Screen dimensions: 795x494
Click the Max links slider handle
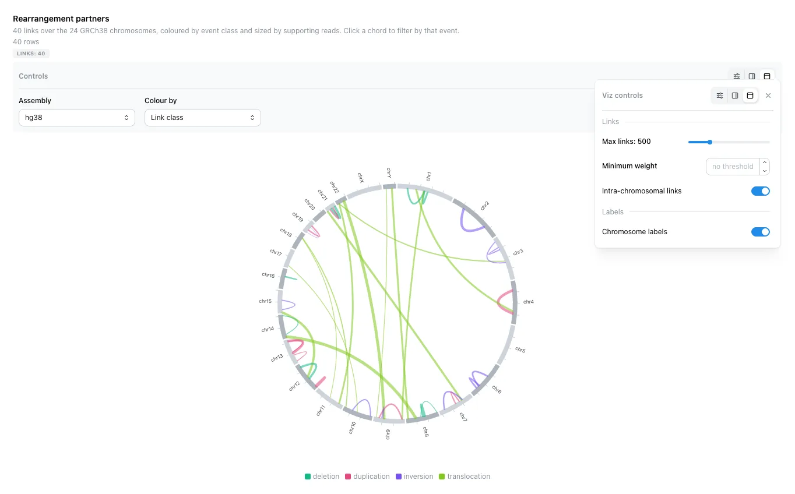pyautogui.click(x=710, y=142)
